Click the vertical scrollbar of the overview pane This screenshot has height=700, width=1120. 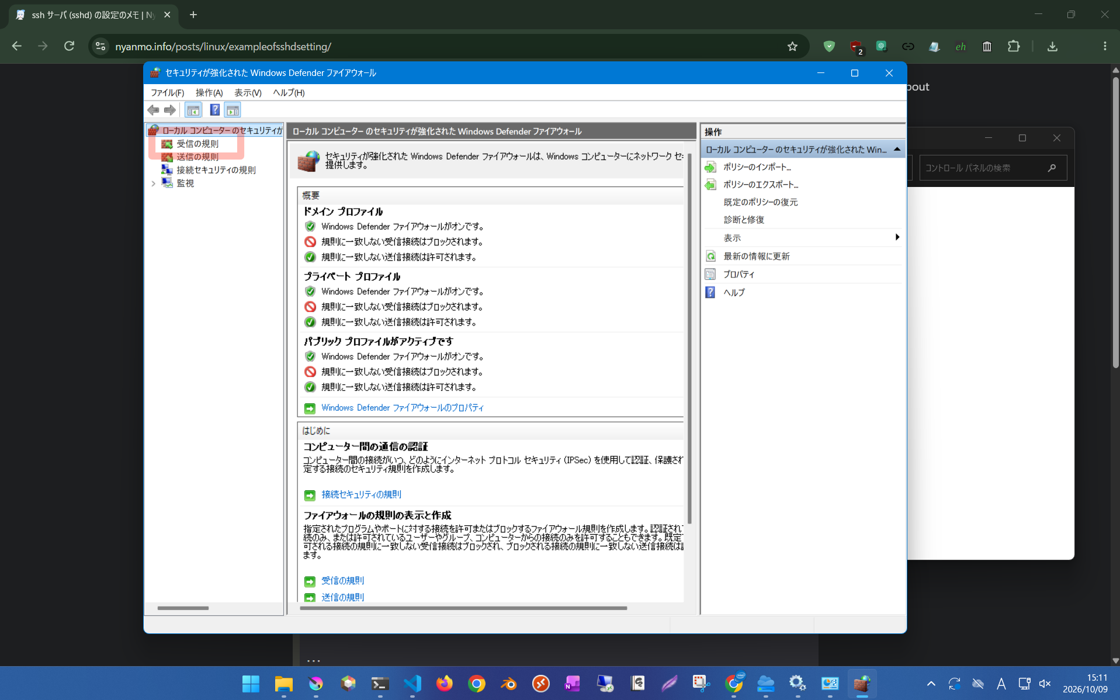click(689, 339)
